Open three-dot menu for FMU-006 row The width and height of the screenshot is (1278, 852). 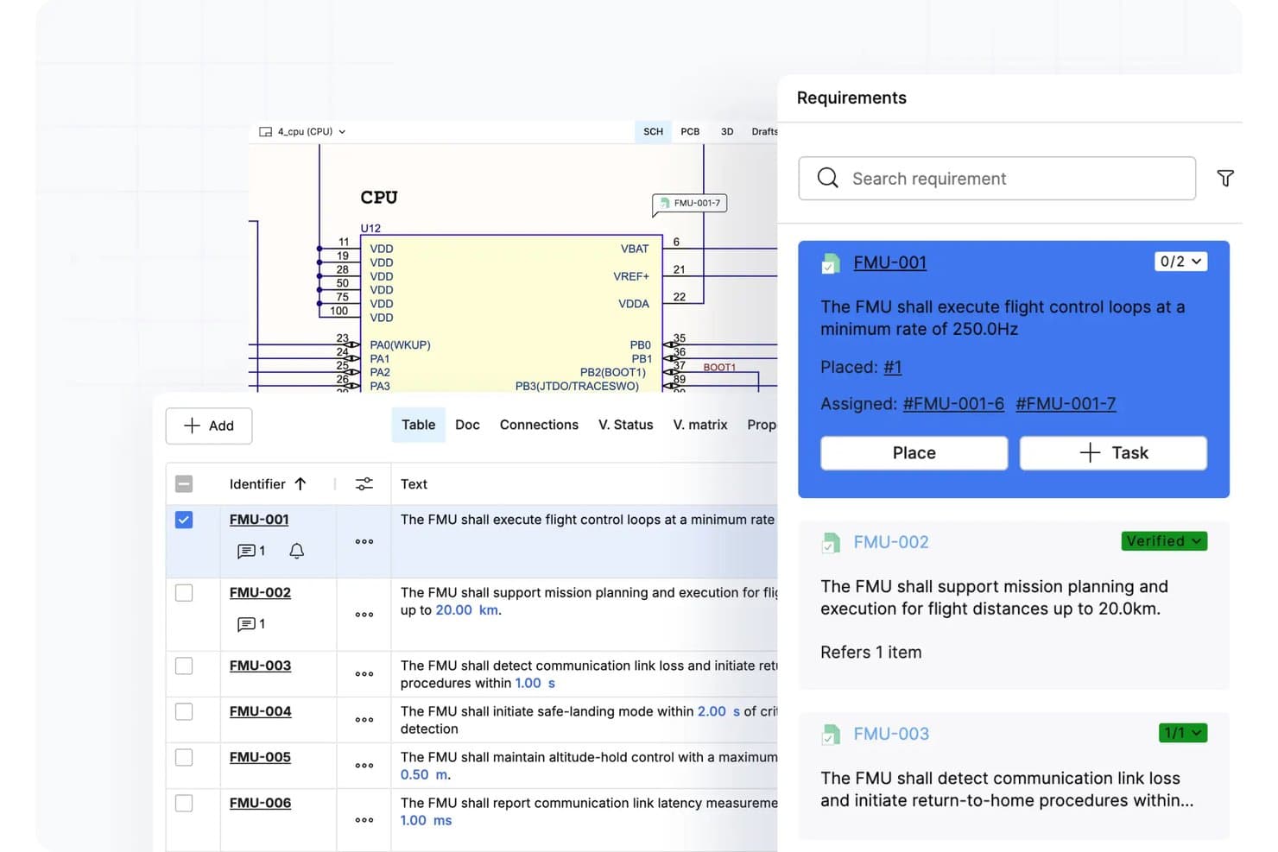[x=364, y=820]
